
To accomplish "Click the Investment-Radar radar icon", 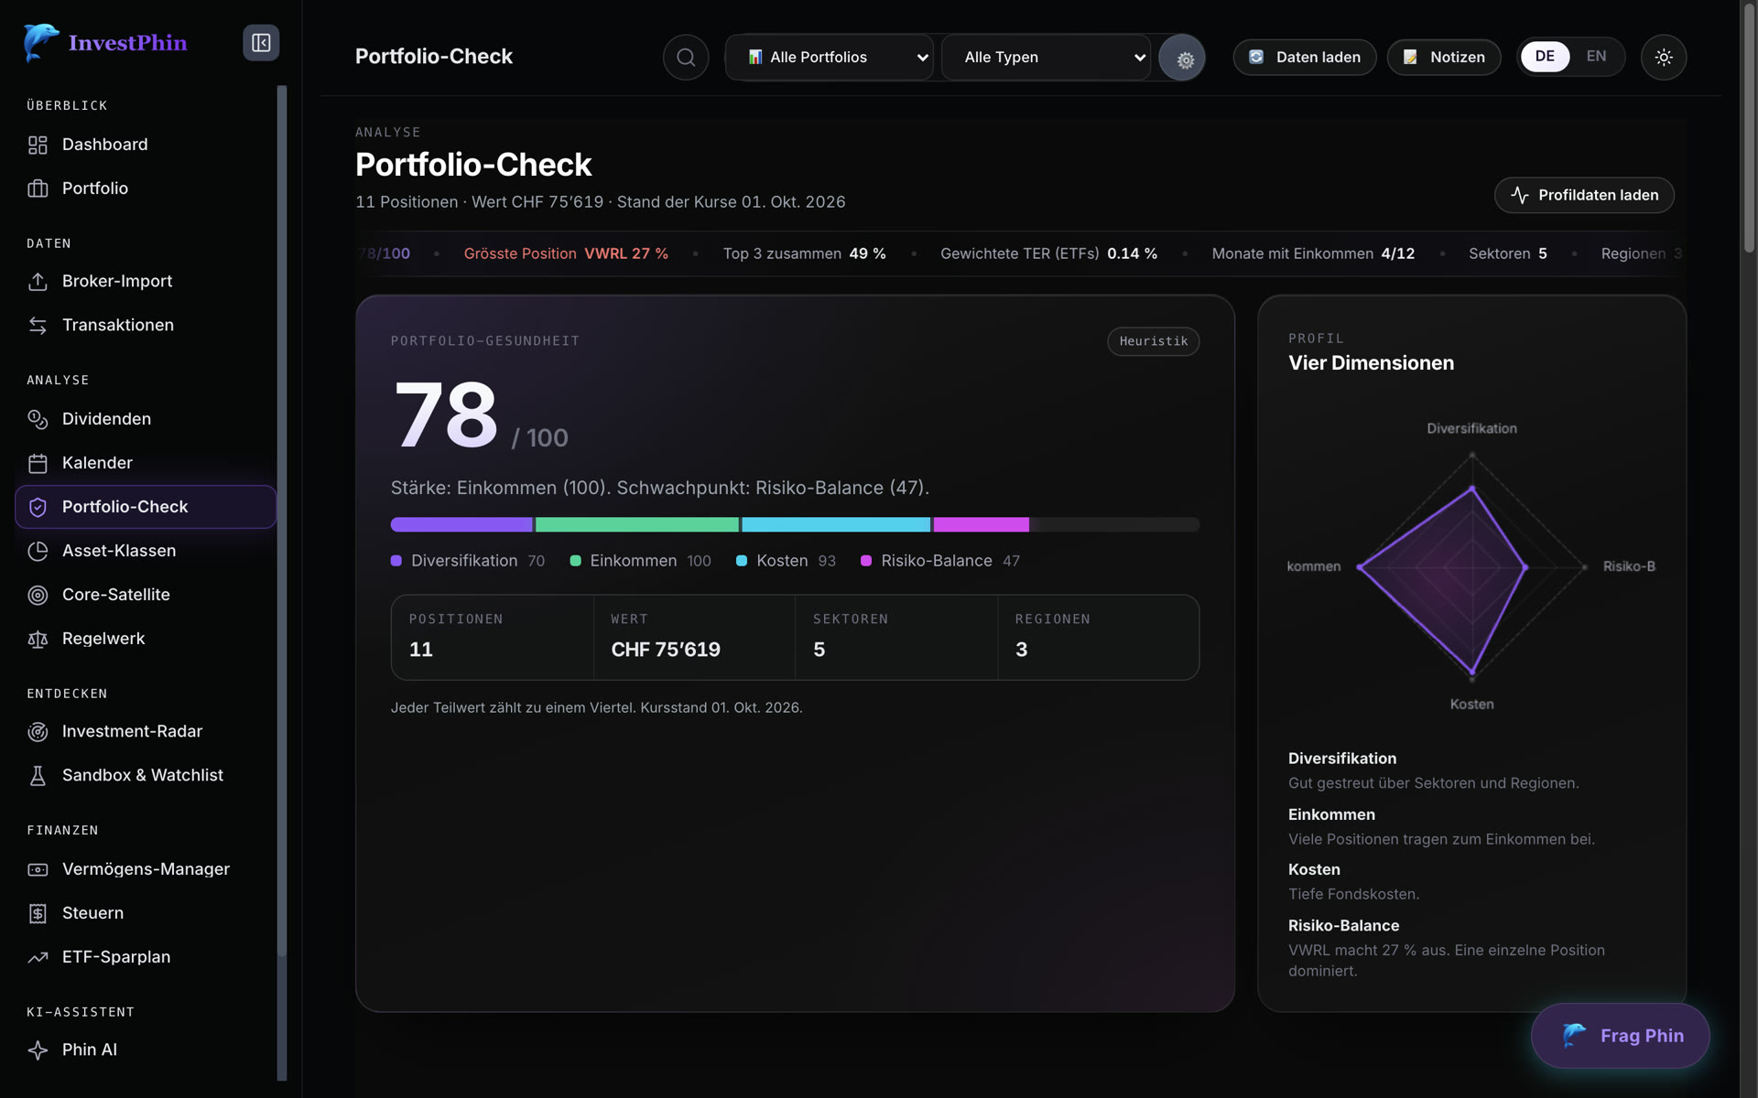I will point(38,731).
